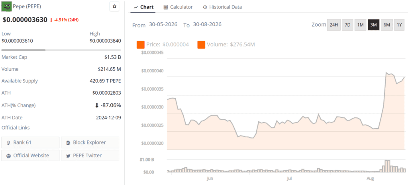The image size is (408, 185).
Task: Toggle the Volume series orange swatch
Action: point(201,45)
